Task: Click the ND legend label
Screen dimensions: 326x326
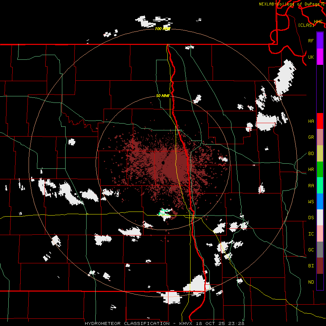Action: [311, 282]
